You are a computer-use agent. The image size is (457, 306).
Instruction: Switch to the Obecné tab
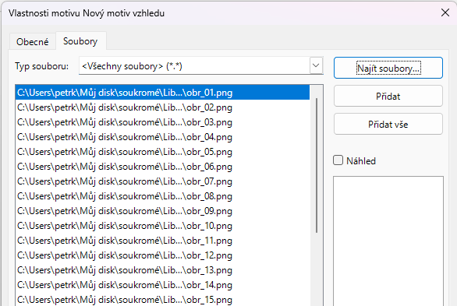32,42
